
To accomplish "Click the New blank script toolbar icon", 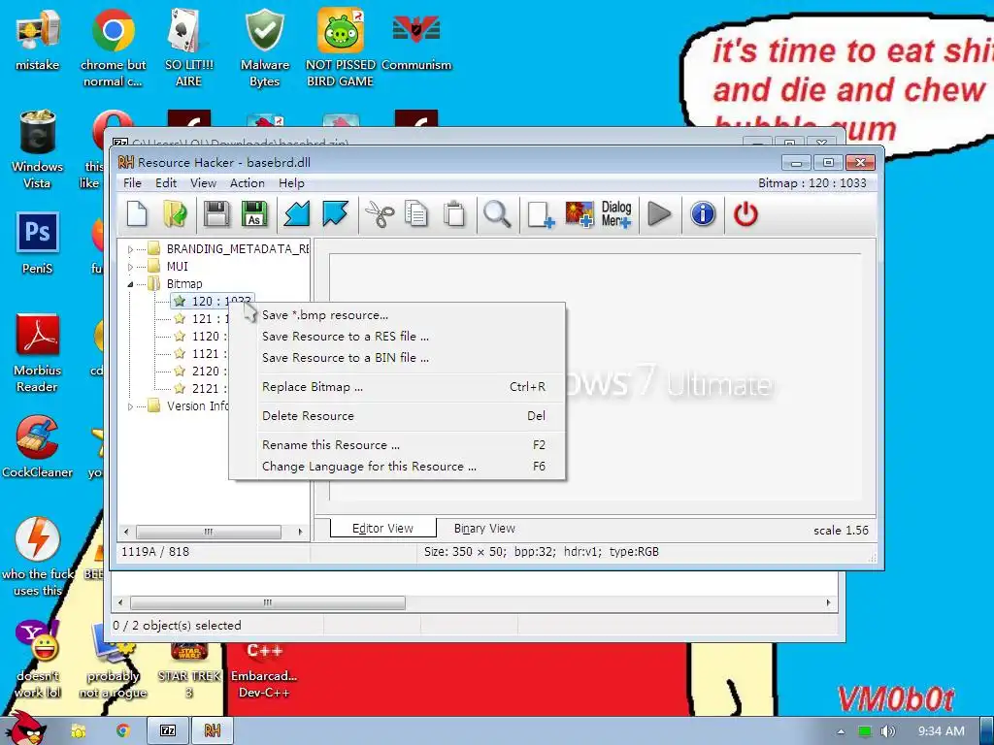I will click(x=137, y=214).
